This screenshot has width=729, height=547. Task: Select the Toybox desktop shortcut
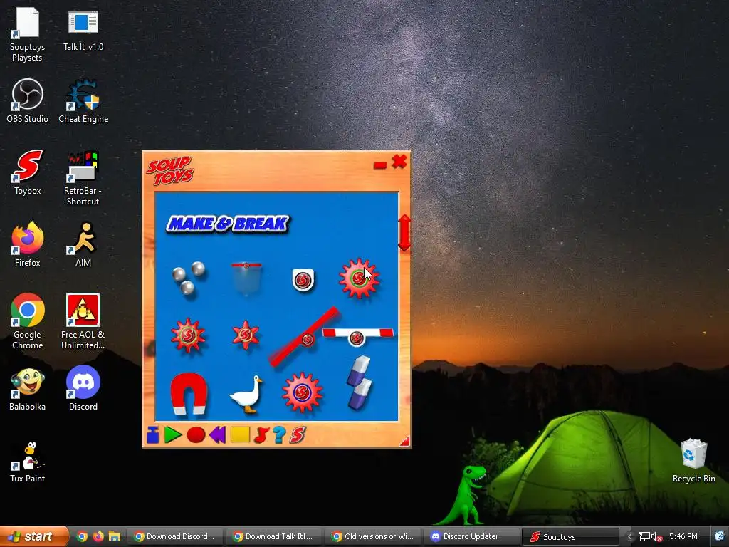tap(28, 172)
